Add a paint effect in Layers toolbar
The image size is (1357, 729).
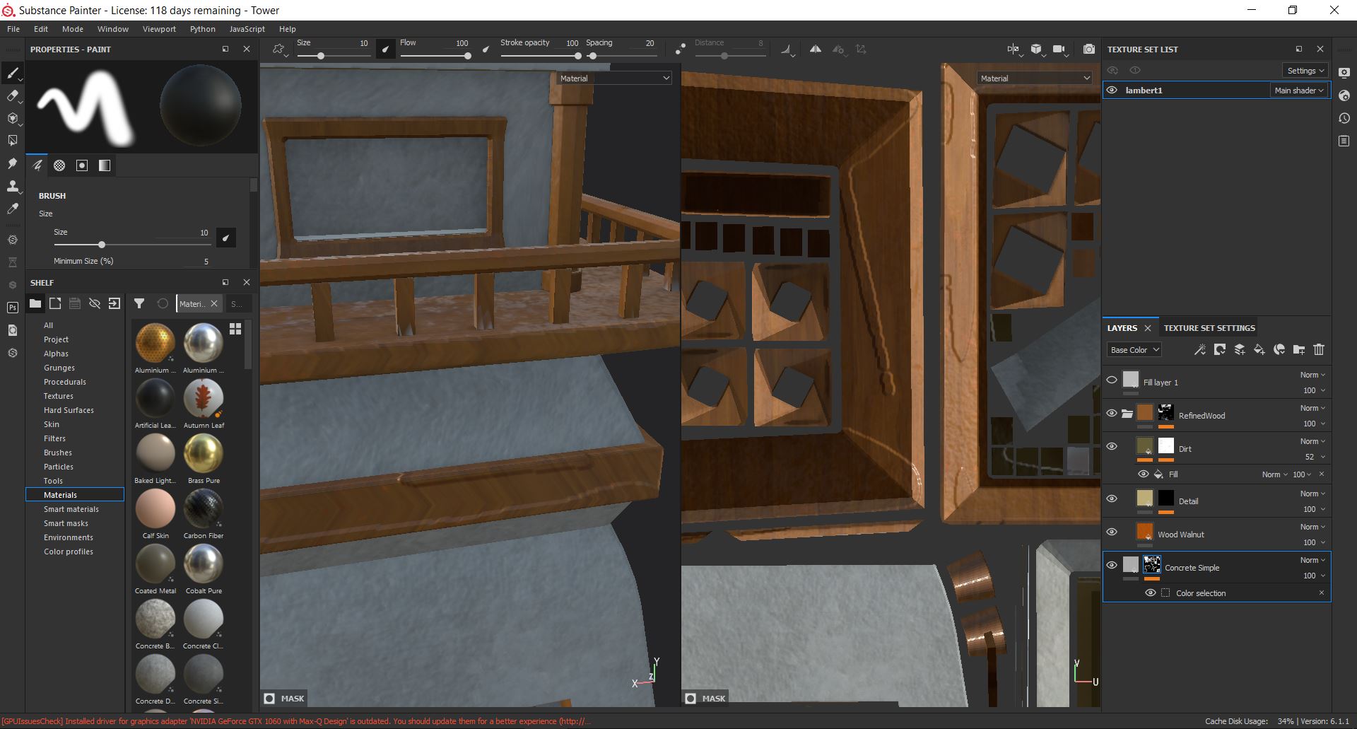(1200, 350)
